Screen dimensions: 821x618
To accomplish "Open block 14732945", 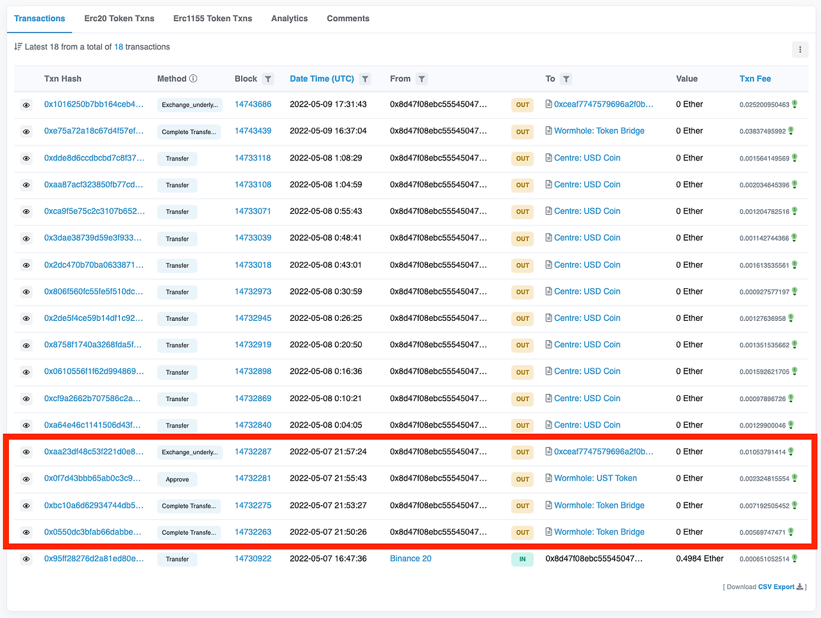I will pyautogui.click(x=253, y=318).
